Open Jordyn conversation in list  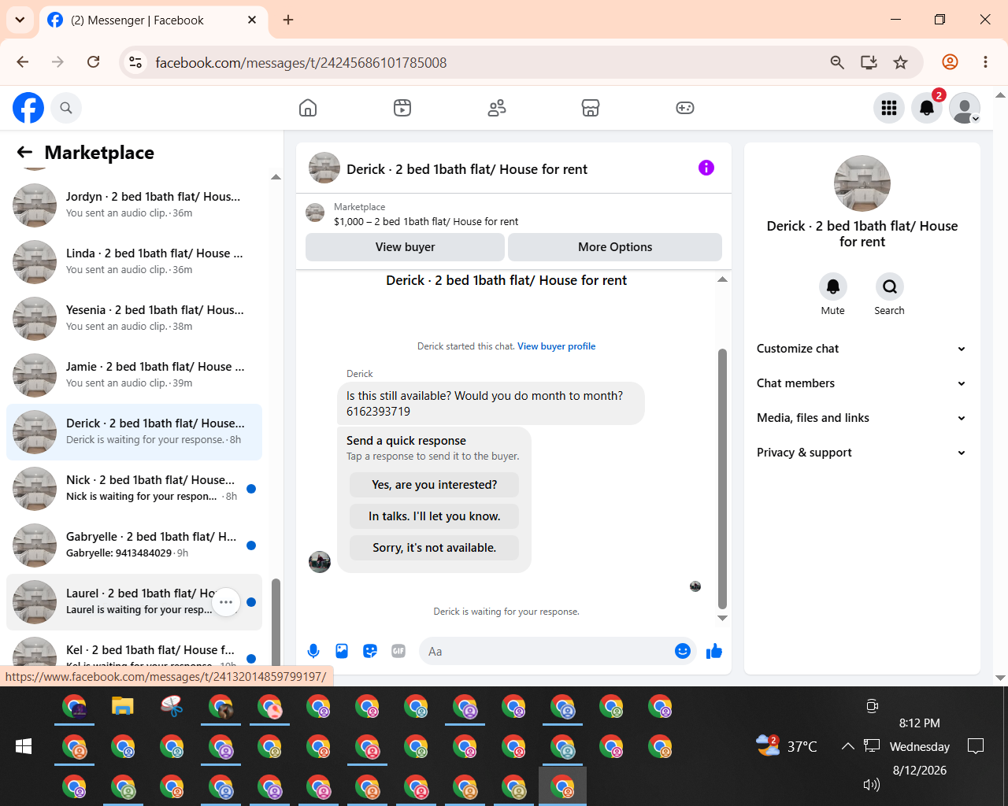[134, 205]
